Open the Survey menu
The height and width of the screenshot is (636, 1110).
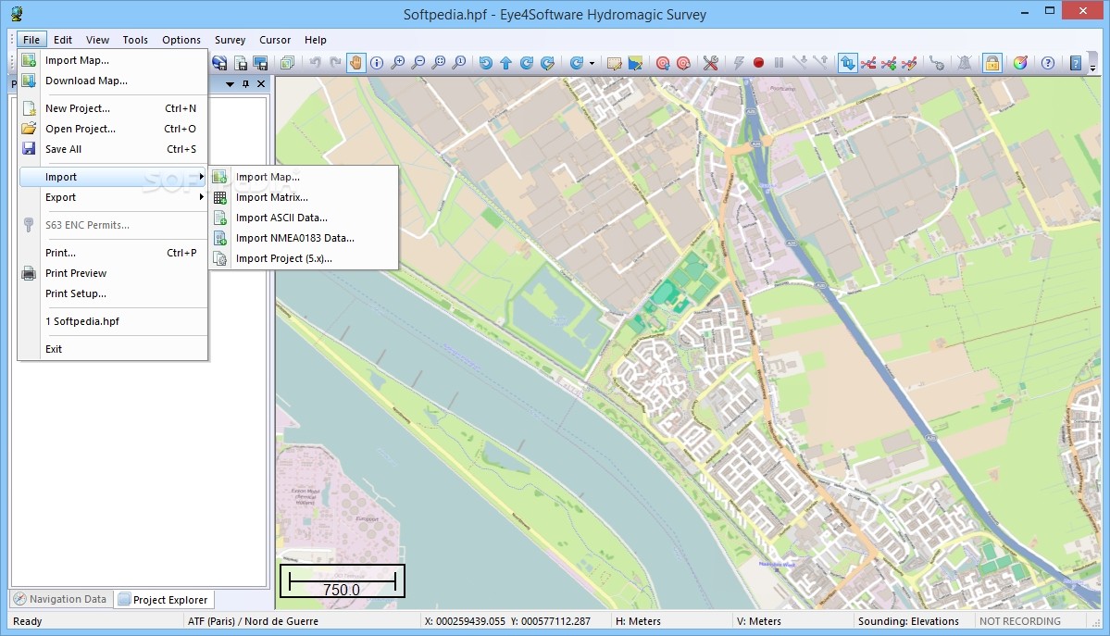[x=230, y=40]
